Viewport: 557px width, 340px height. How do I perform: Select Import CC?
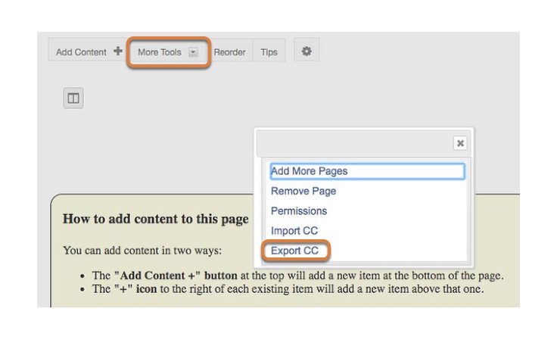click(x=294, y=231)
